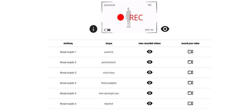Record your video for κοίτα πίσω

[x=190, y=72]
